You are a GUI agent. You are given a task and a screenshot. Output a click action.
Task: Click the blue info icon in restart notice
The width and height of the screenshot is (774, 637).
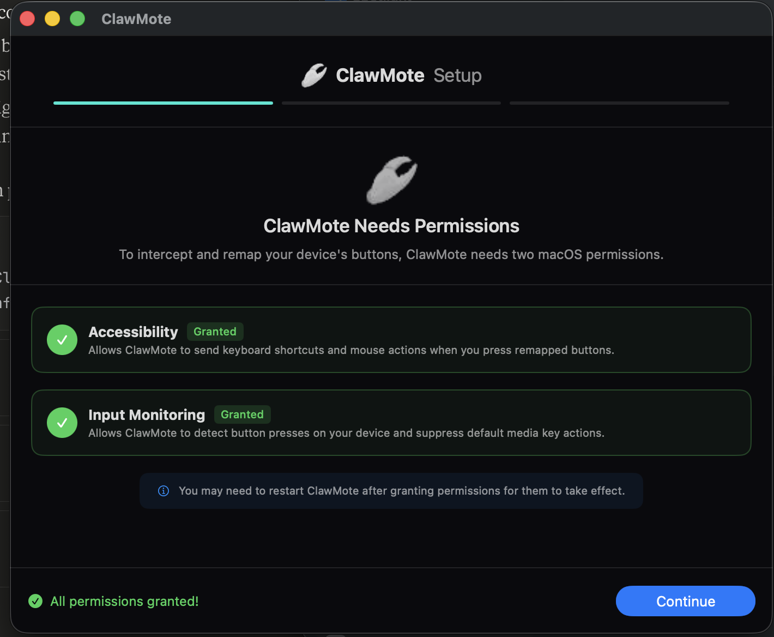click(x=164, y=491)
